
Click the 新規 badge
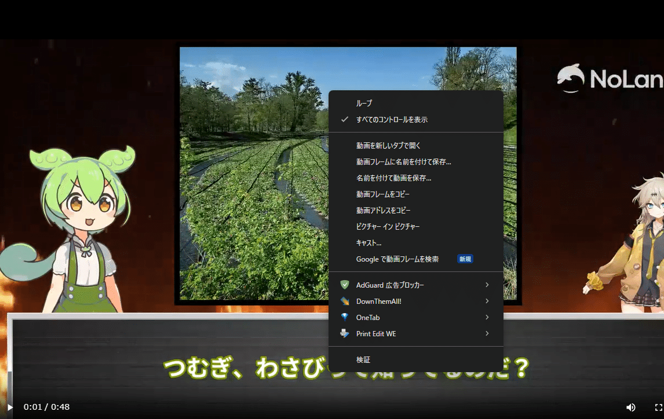pos(465,259)
